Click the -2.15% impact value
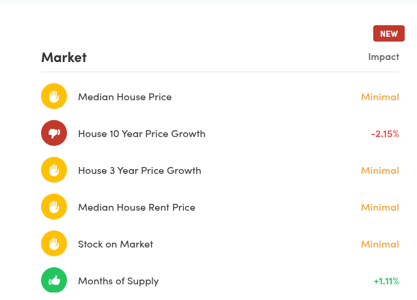The height and width of the screenshot is (300, 417). point(385,134)
